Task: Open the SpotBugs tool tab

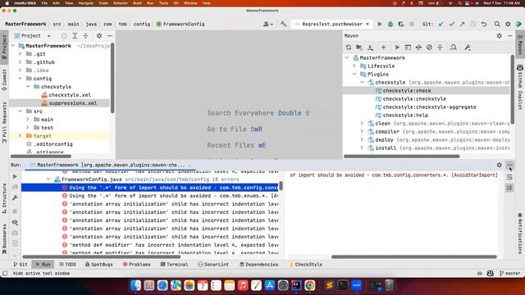Action: 98,264
